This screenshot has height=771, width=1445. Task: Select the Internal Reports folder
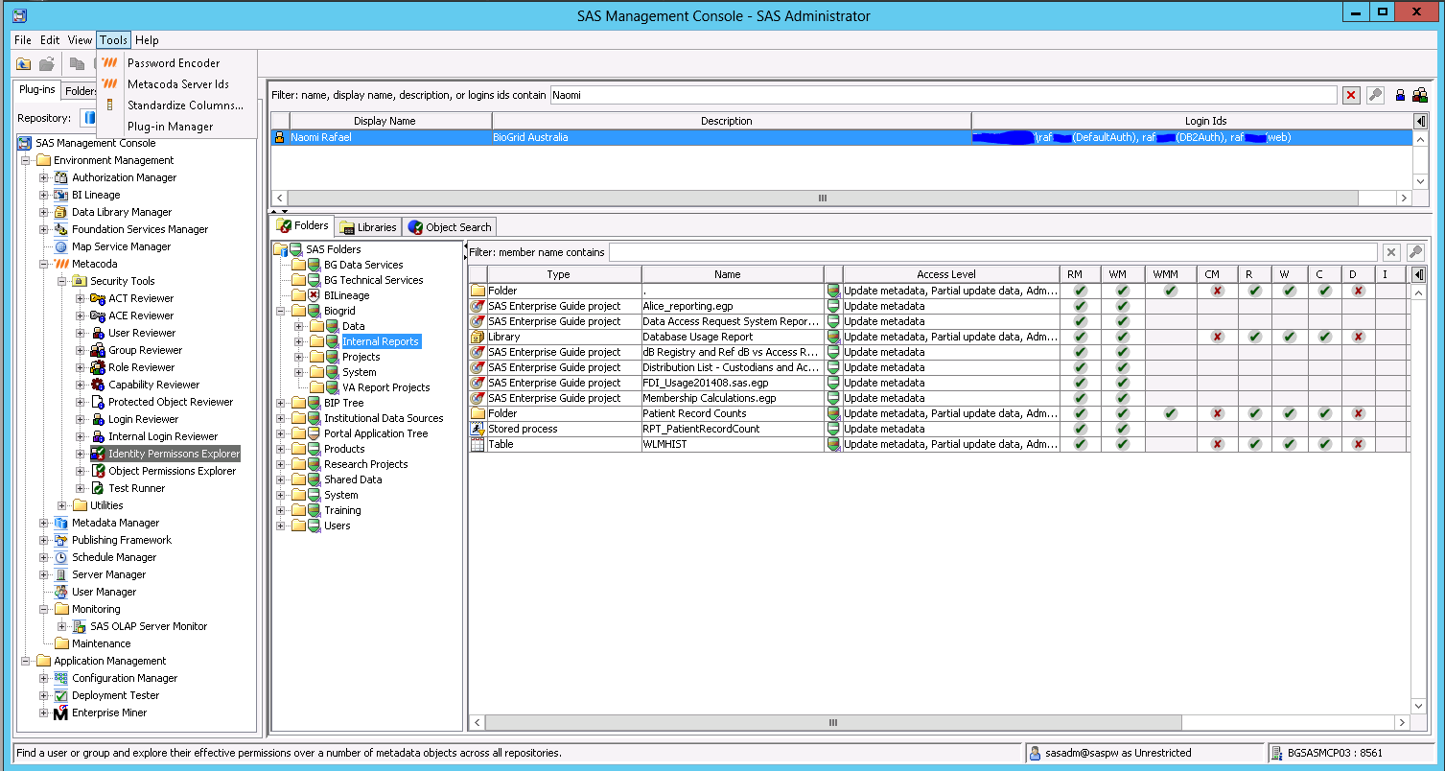380,341
